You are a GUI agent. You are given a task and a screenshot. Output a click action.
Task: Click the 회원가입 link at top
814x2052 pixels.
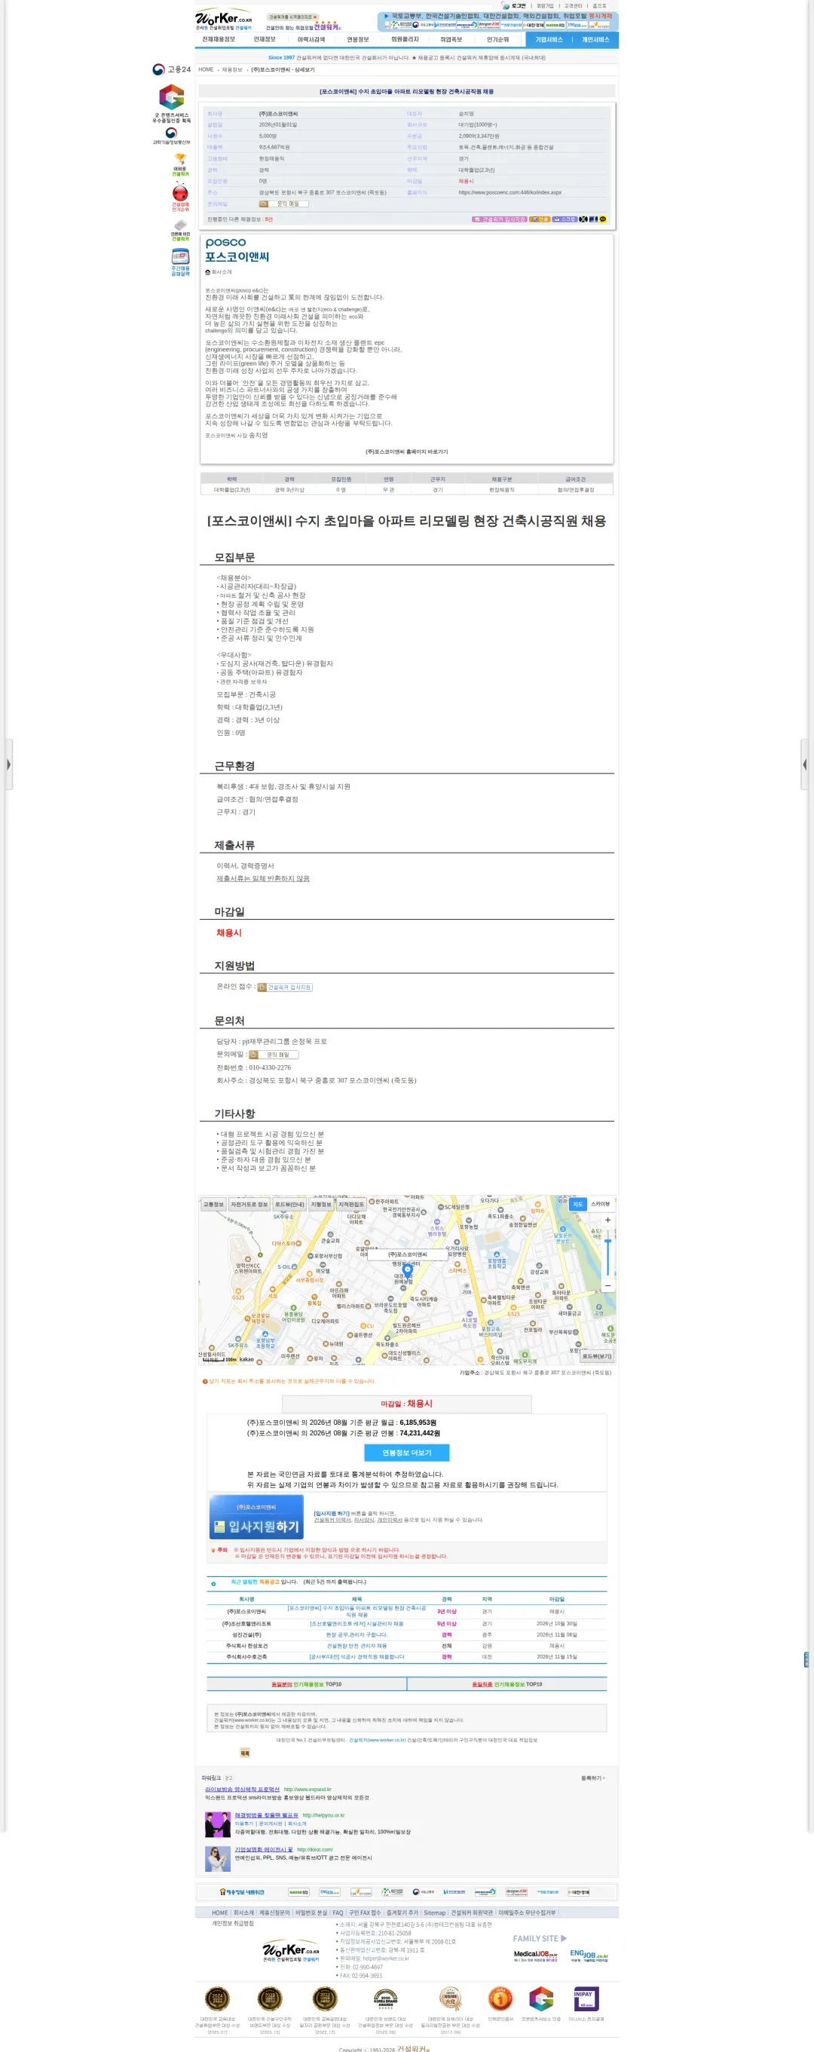pos(545,5)
